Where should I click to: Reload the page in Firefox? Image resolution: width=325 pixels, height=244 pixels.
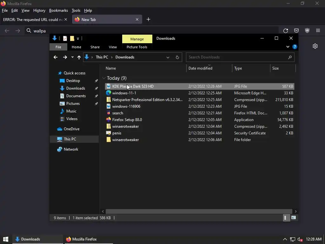286,31
